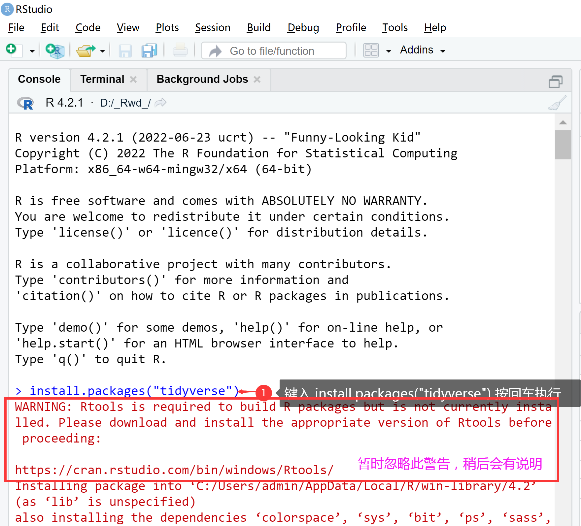Click the workspace panes grid icon
Screen dimensions: 581x526
[x=371, y=50]
